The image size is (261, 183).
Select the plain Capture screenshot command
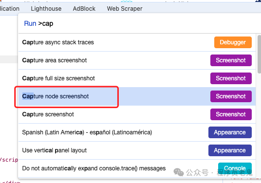point(137,114)
